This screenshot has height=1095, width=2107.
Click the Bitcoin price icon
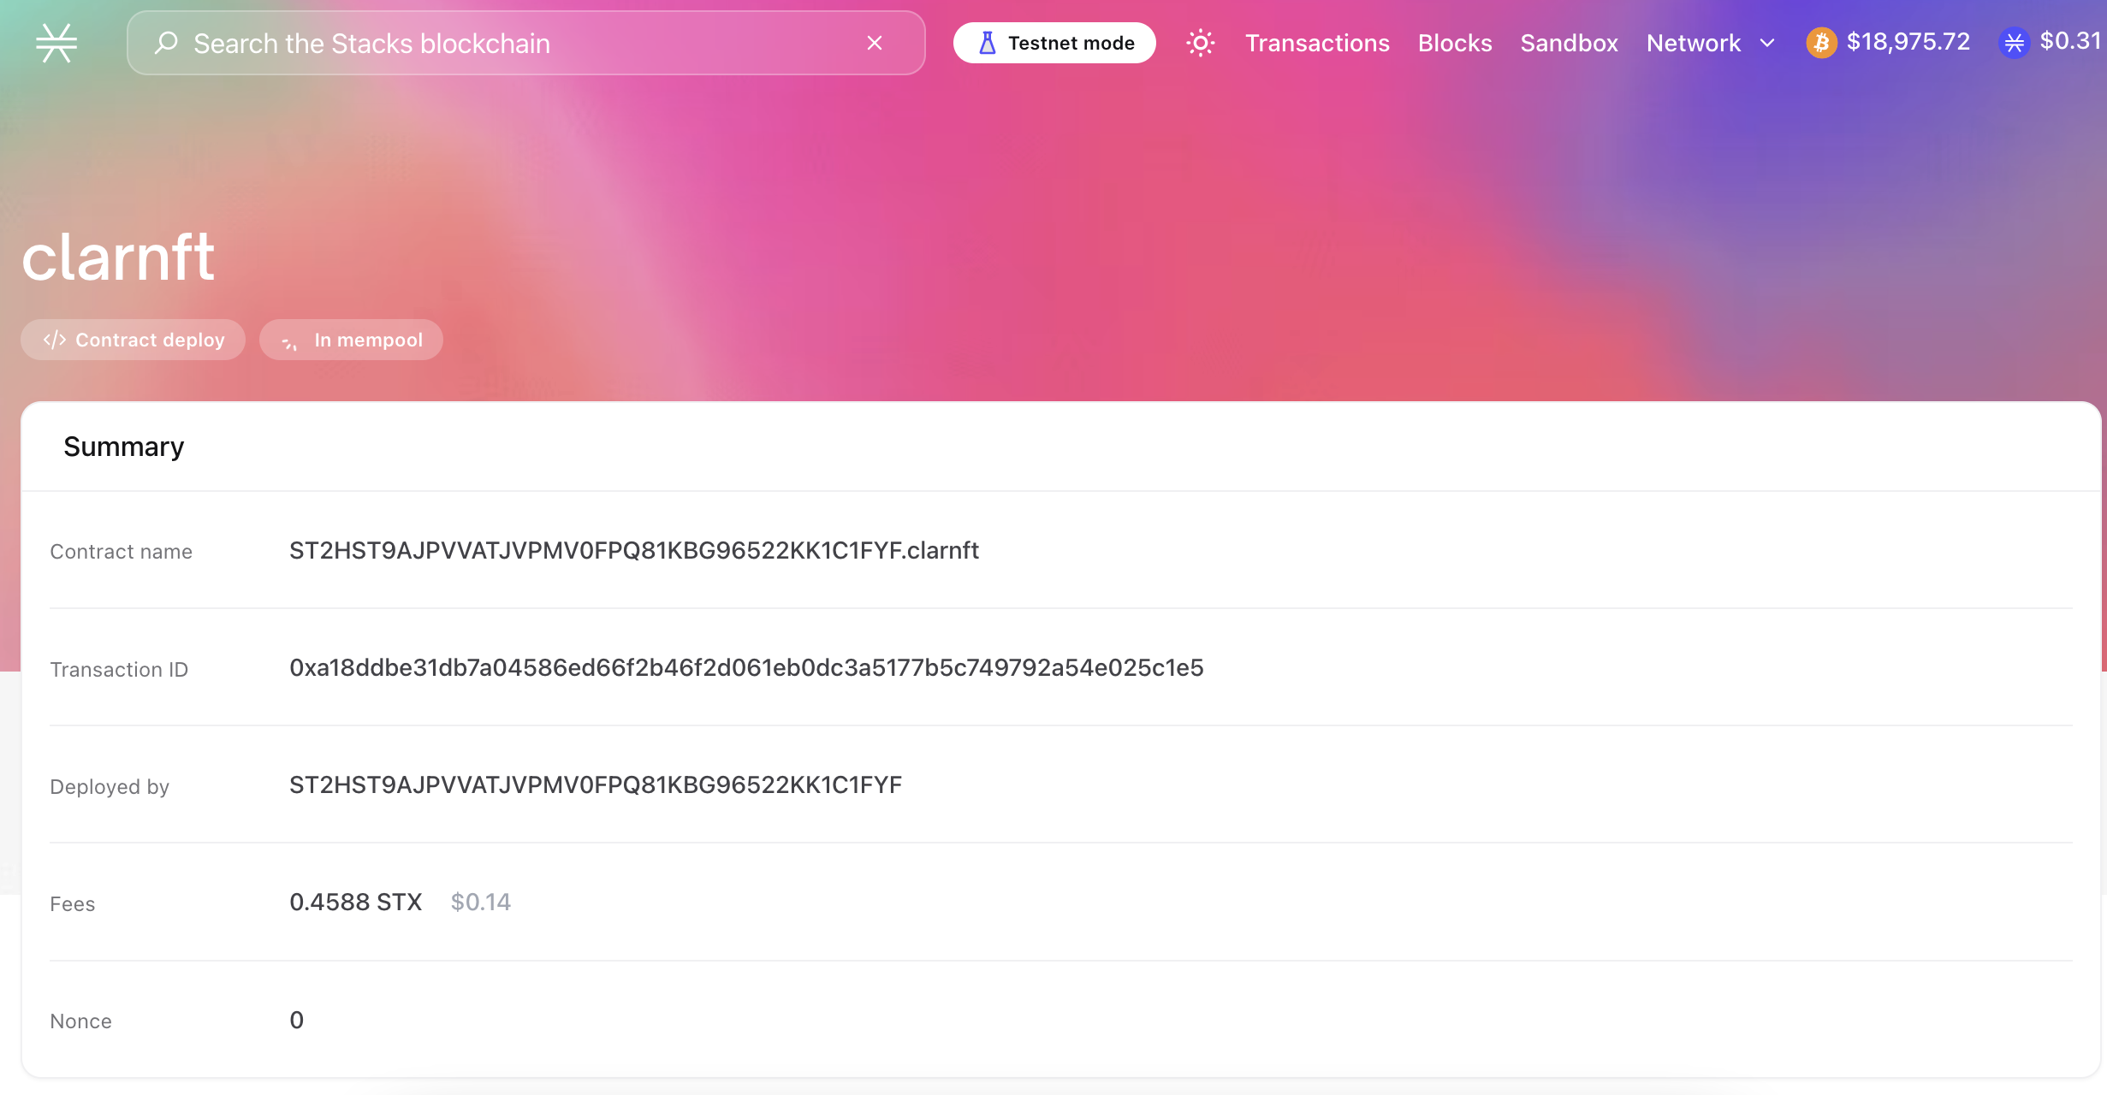(x=1820, y=43)
